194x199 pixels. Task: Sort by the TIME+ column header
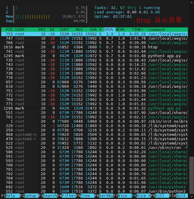click(138, 29)
